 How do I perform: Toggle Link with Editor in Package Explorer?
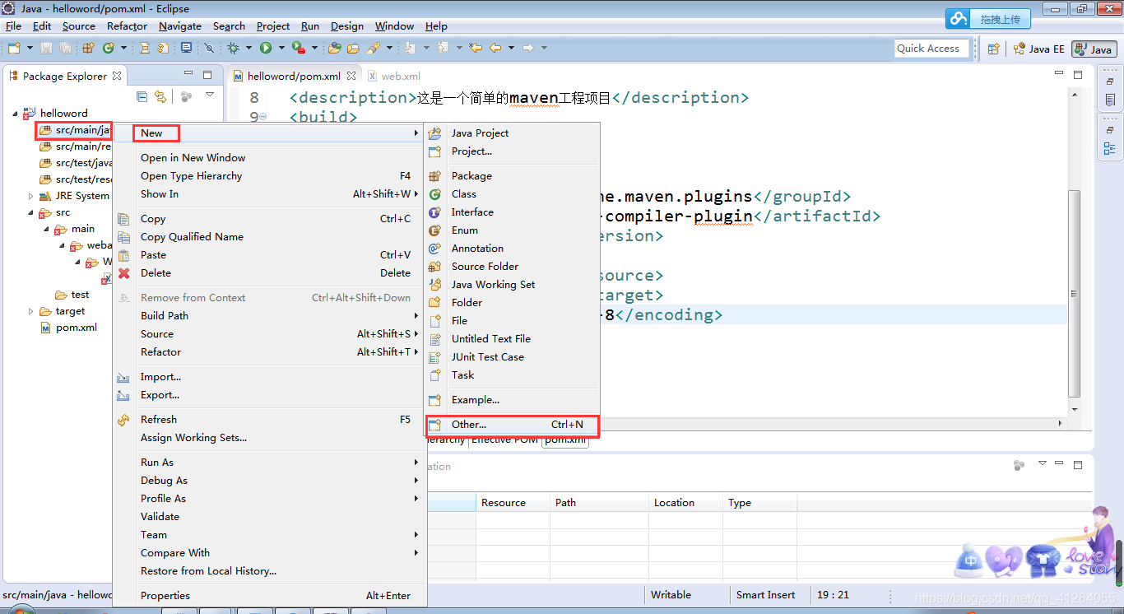(x=160, y=96)
